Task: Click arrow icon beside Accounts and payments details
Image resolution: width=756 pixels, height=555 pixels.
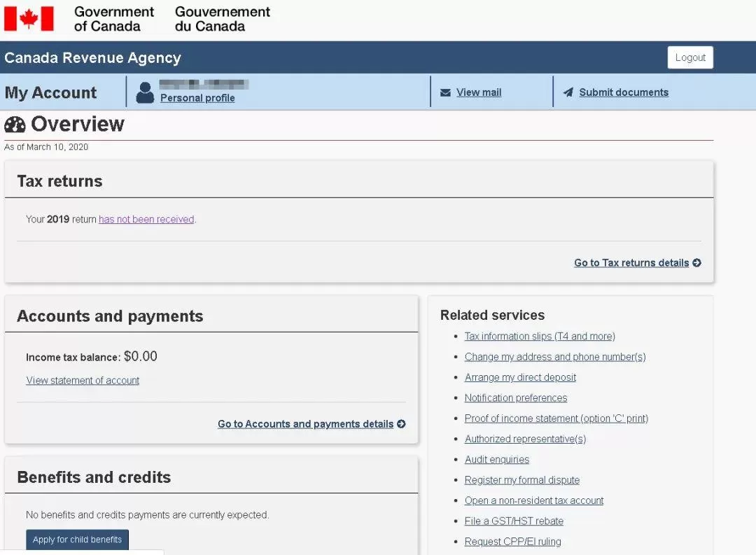Action: pyautogui.click(x=401, y=424)
